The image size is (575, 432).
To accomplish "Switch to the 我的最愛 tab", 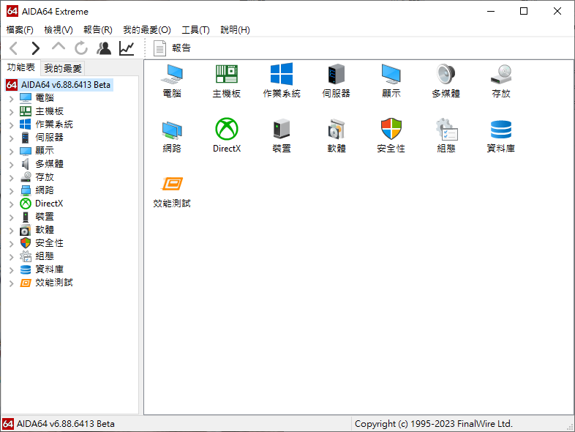I will 63,68.
